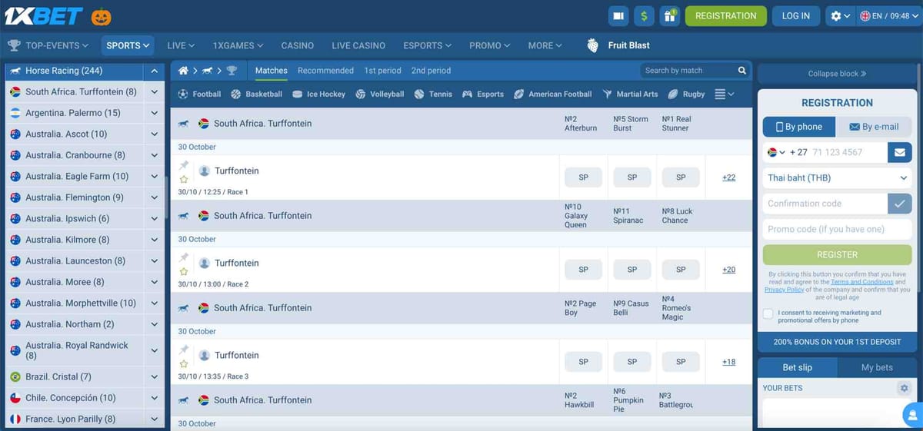Switch to the 1st period tab
The image size is (923, 431).
[x=382, y=71]
